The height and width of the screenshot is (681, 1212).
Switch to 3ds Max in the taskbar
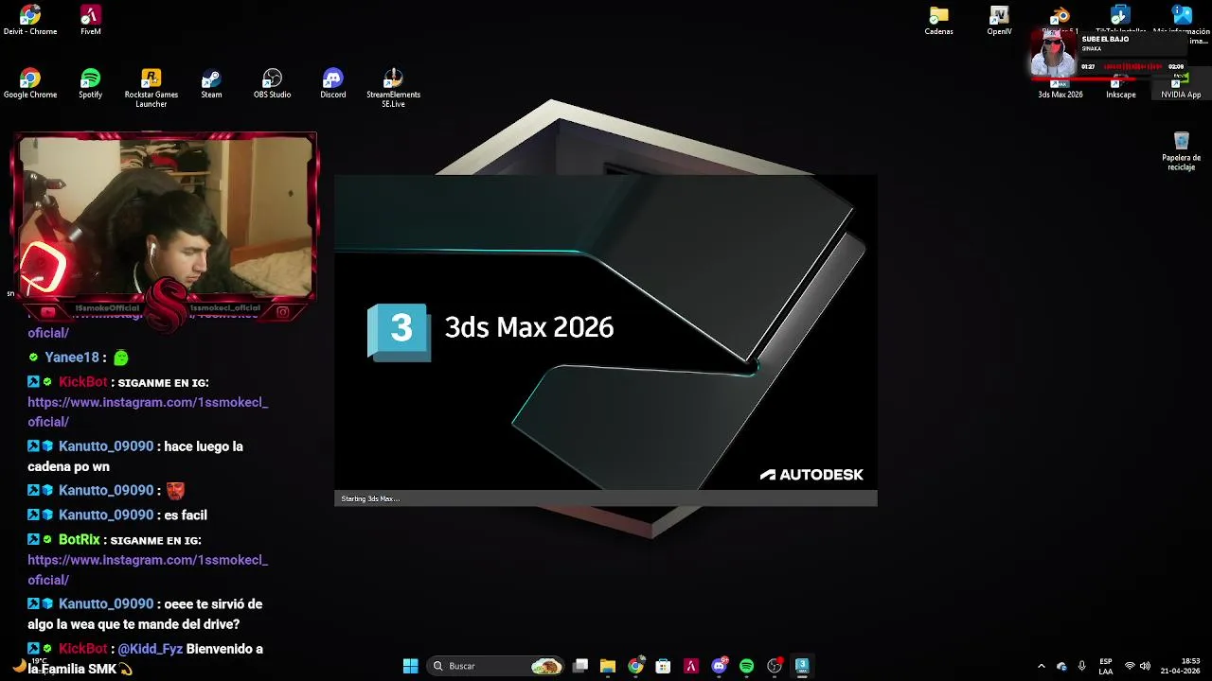[802, 666]
